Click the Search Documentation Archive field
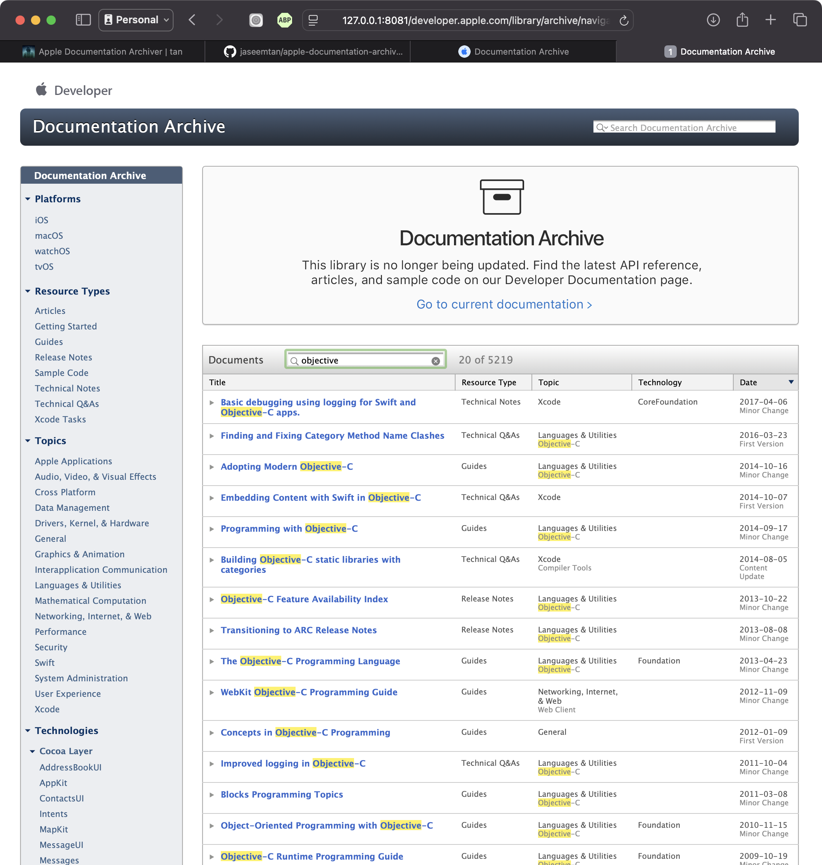 point(684,127)
